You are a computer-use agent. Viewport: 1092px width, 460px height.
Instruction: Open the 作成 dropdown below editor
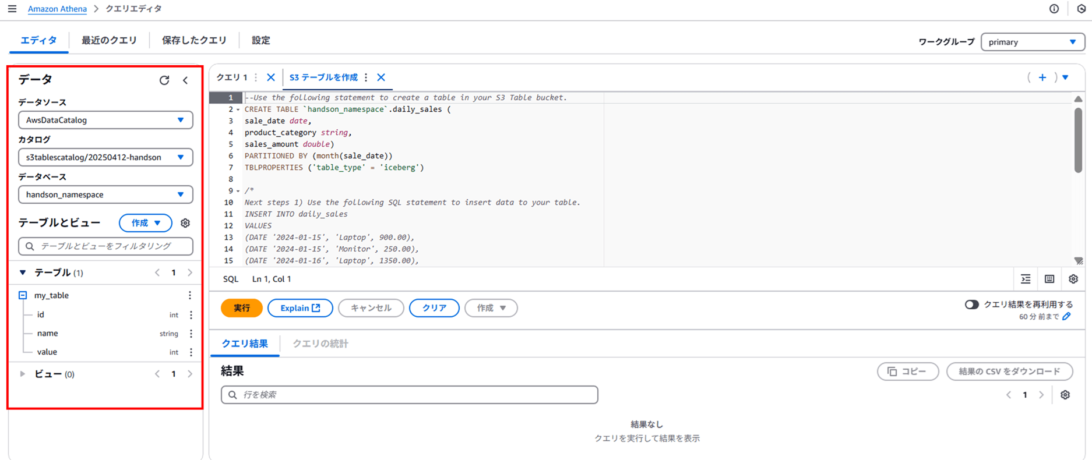491,308
